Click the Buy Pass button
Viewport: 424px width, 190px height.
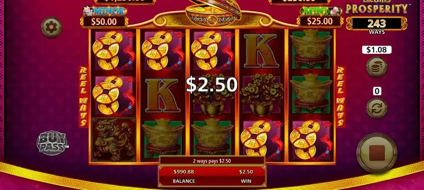52,143
